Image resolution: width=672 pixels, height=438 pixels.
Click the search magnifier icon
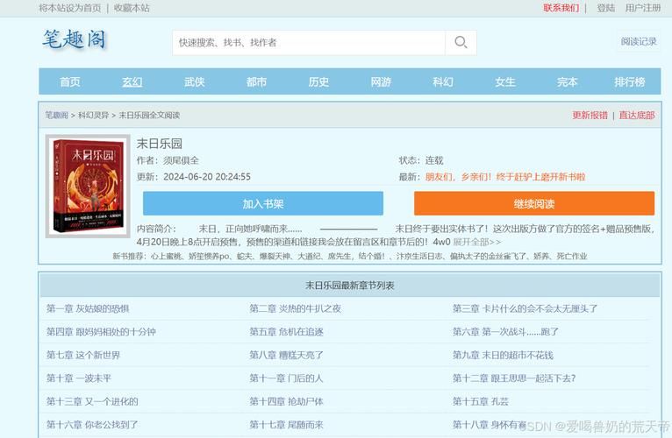click(461, 42)
